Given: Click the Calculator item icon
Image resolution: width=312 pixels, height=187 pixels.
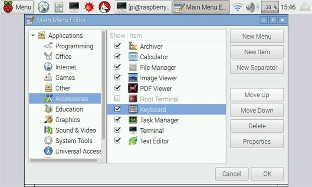Looking at the screenshot, I should 133,57.
